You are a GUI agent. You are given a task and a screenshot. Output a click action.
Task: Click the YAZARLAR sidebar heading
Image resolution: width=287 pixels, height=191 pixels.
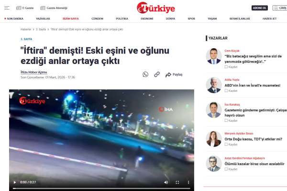[218, 38]
